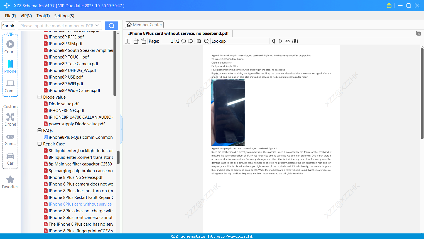
Task: Open the Member Center button
Action: 144,25
